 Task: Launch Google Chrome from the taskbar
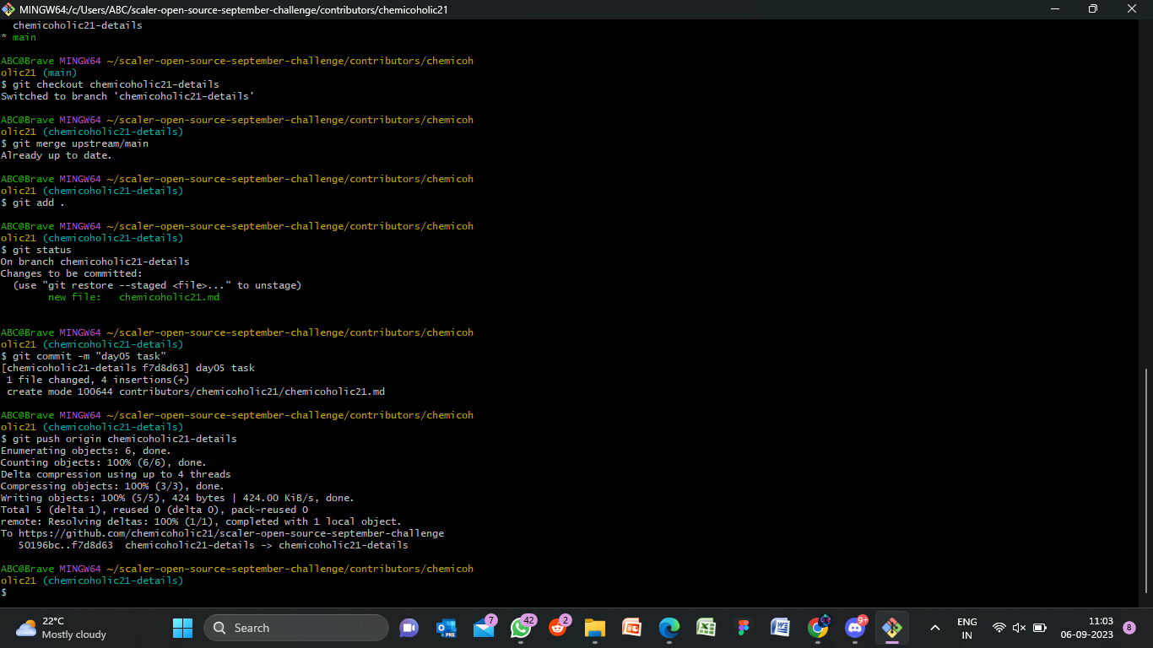(815, 628)
